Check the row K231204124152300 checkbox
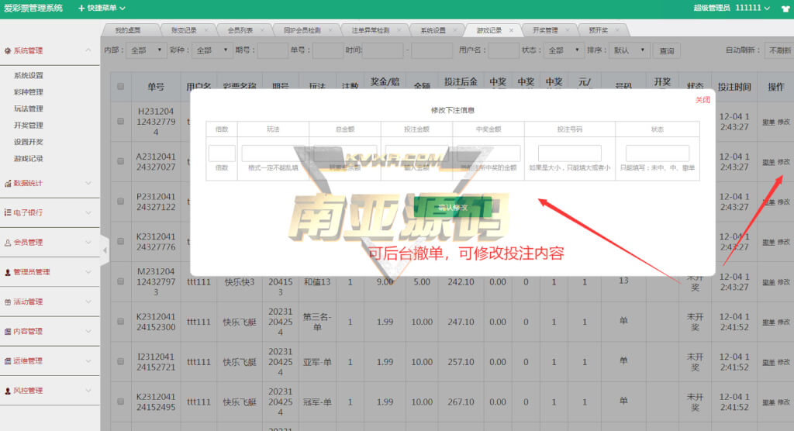 coord(120,322)
